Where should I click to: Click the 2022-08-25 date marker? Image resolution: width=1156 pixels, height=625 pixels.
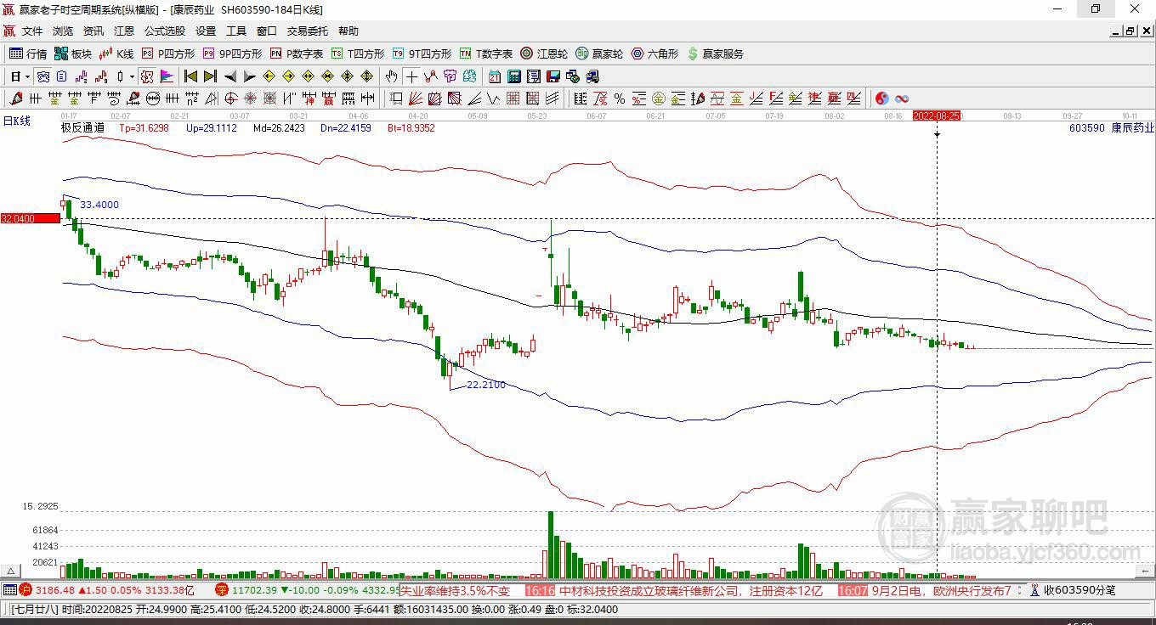click(937, 115)
